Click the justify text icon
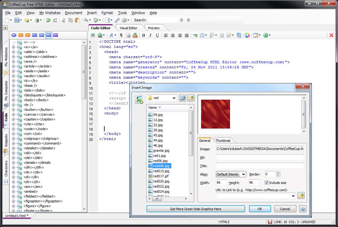The width and height of the screenshot is (338, 227). (x=187, y=35)
